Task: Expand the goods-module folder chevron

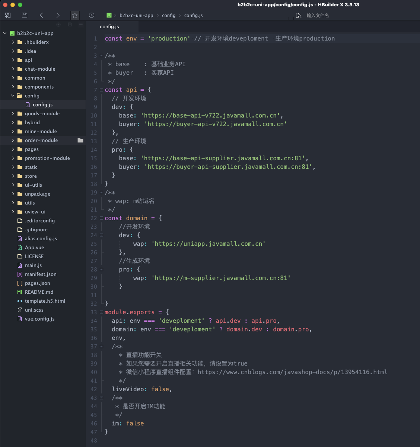Action: [x=13, y=113]
